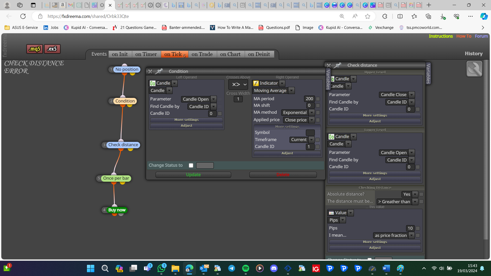This screenshot has height=276, width=491.
Task: Toggle the checkbox beside MA method
Action: [x=318, y=112]
